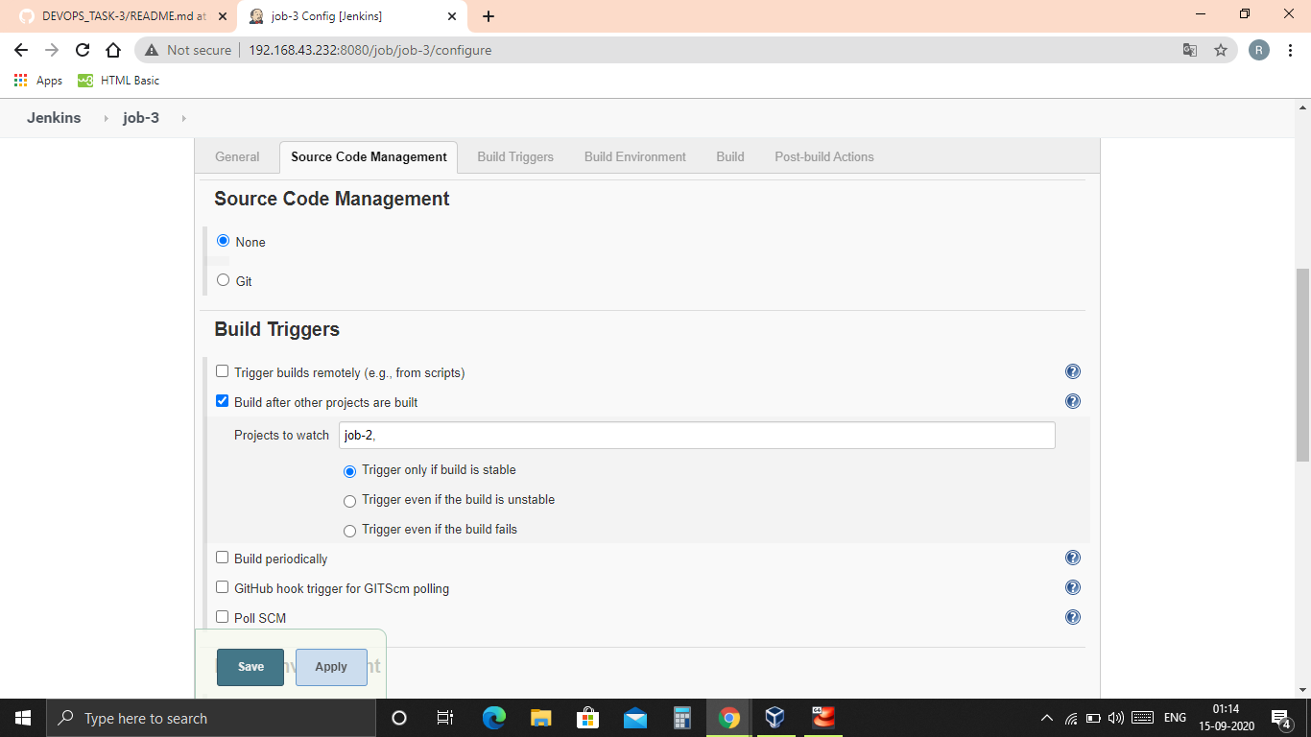1311x737 pixels.
Task: Open help for Build after other projects
Action: pos(1073,401)
